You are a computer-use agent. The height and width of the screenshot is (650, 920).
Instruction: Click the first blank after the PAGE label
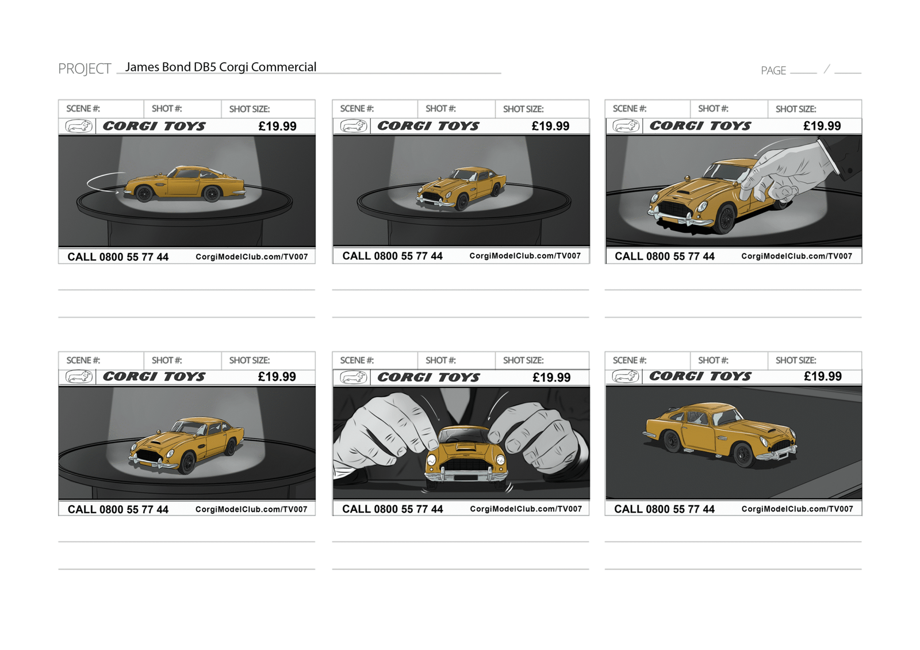803,70
